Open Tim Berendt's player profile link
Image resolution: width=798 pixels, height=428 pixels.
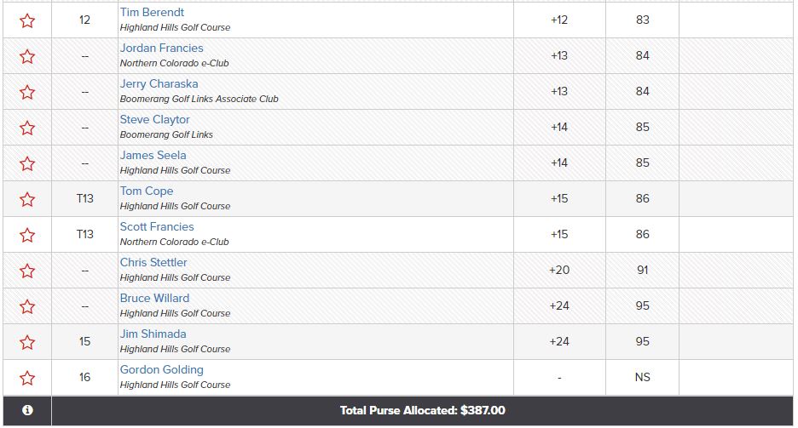(152, 12)
